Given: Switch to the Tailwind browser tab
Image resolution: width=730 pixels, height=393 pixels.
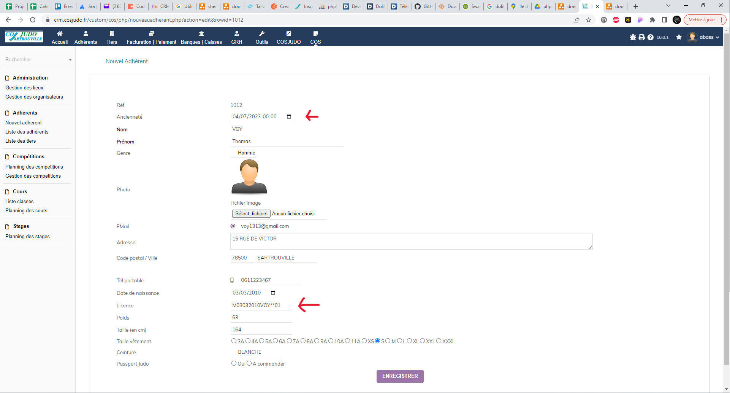Looking at the screenshot, I should [x=256, y=6].
